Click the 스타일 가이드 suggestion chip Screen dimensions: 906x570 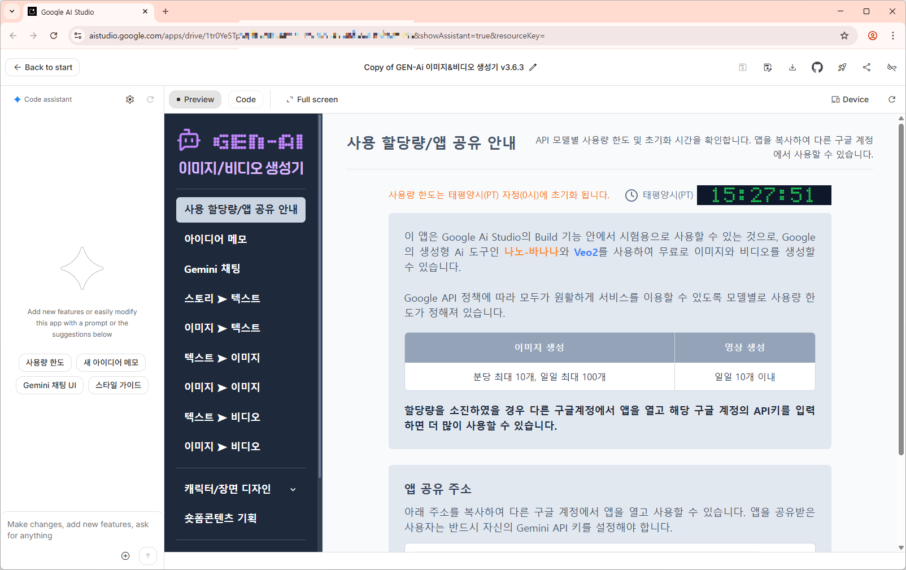pos(118,385)
